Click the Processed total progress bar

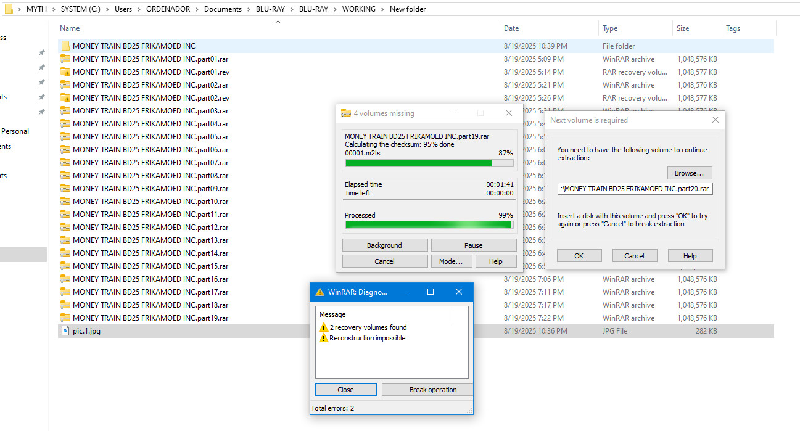429,225
